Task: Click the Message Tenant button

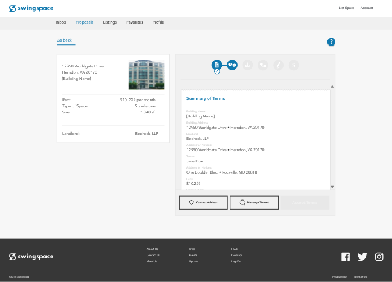Action: (254, 202)
